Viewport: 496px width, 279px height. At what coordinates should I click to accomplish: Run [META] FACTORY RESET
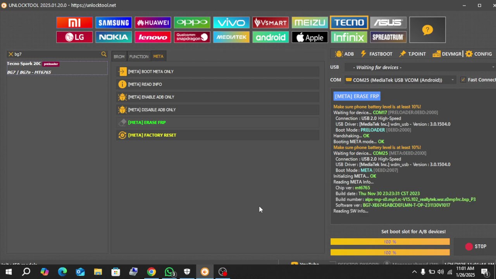pyautogui.click(x=218, y=135)
